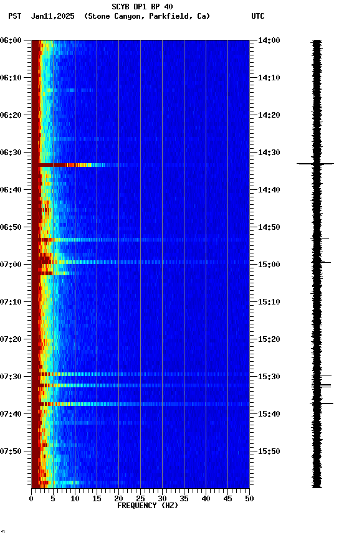Click the 07:29 broadband event streak in spectrogram
This screenshot has width=344, height=538.
(140, 374)
